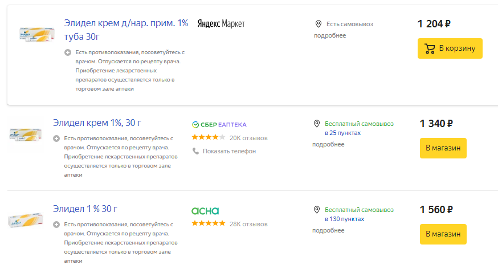Click the 1 340 ₽ price
The width and height of the screenshot is (498, 273).
pos(436,124)
